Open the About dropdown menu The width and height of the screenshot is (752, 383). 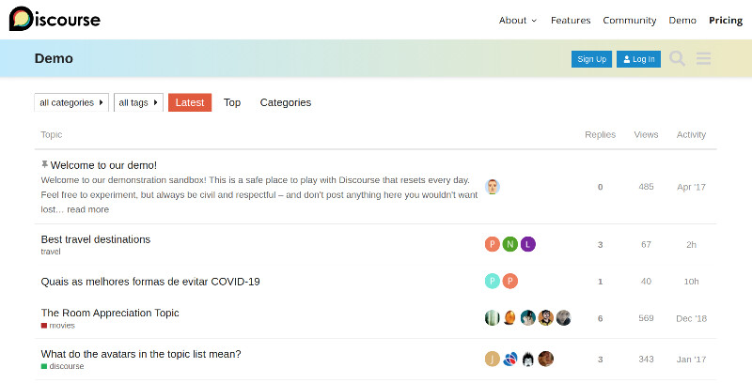(x=518, y=20)
